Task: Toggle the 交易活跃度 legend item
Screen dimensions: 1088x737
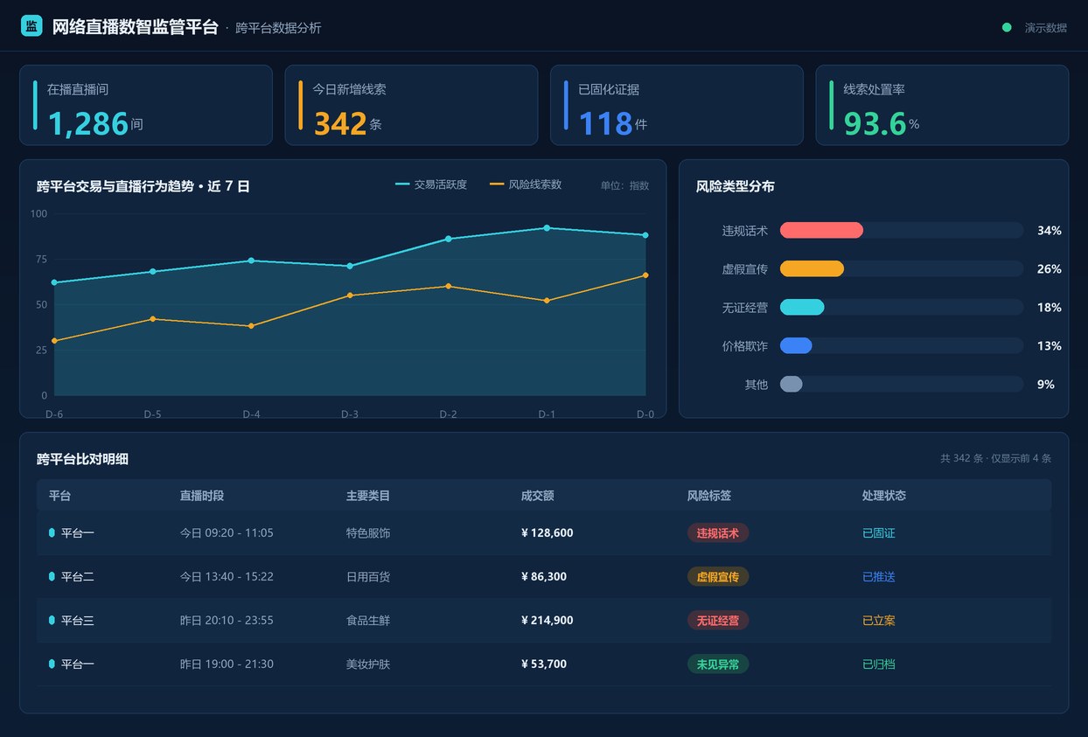Action: [431, 184]
